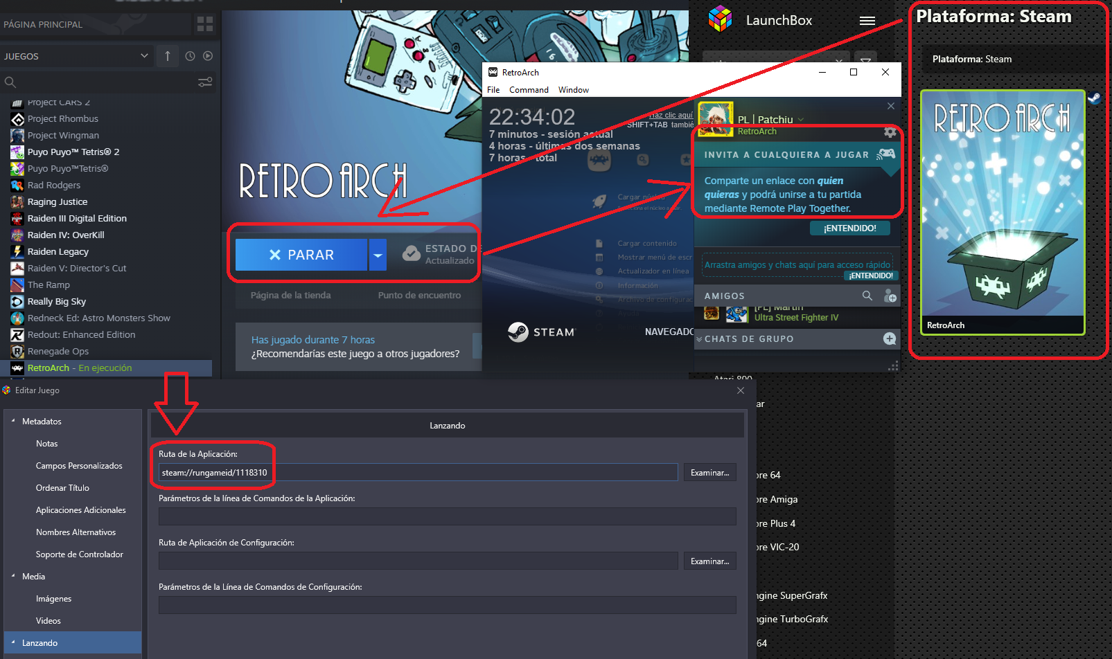Viewport: 1112px width, 659px height.
Task: Open RetroArch Command menu
Action: tap(529, 90)
